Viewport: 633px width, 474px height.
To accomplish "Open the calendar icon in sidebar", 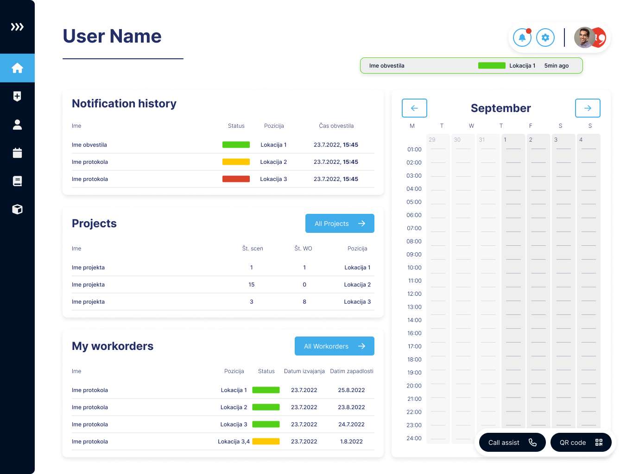I will tap(17, 153).
